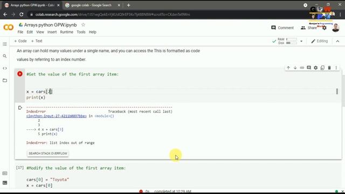Open table of contents sidebar
This screenshot has width=345, height=194.
(5, 44)
